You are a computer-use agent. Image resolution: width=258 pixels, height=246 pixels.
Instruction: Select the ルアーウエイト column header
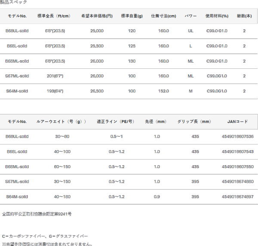tap(61, 122)
